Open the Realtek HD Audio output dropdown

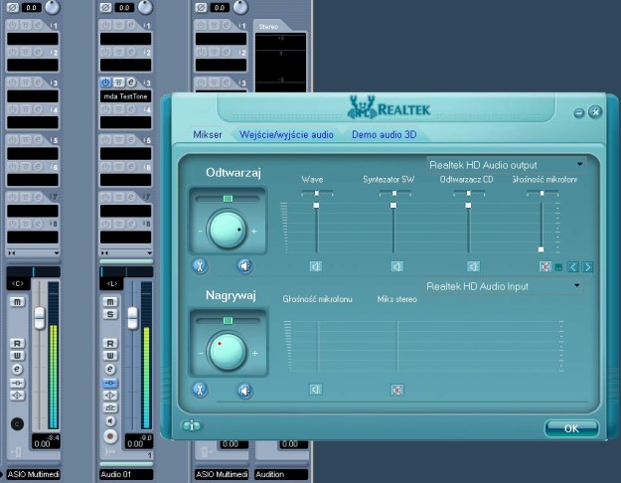tap(579, 163)
